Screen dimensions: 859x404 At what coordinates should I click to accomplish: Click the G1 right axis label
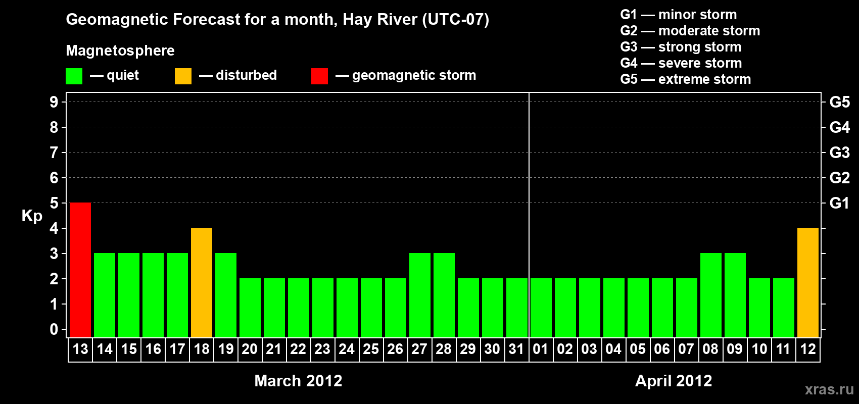pos(840,203)
